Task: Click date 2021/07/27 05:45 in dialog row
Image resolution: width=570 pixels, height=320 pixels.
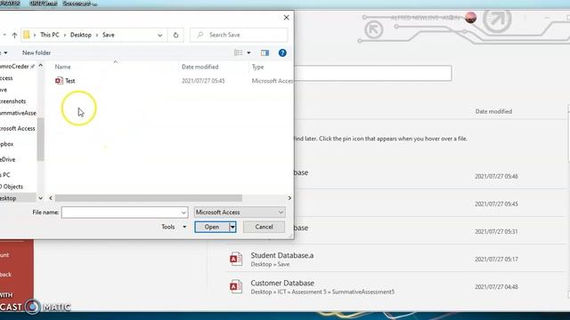Action: coord(203,81)
